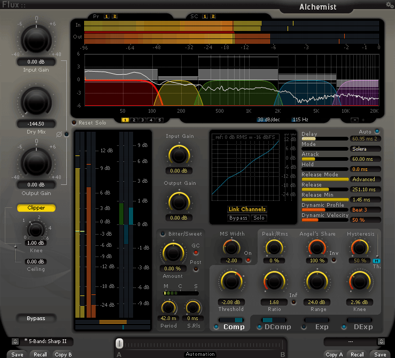
Task: Toggle the Ratio Inf LED
Action: 293,302
